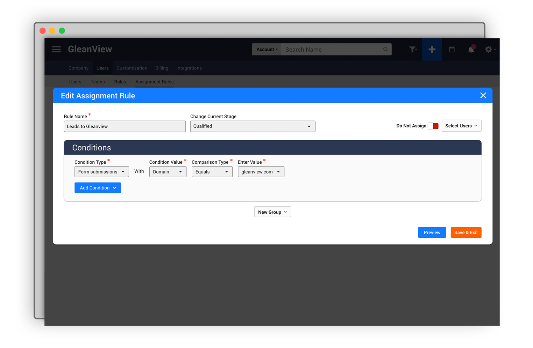
Task: Switch to the Teams sub-tab
Action: (x=98, y=82)
